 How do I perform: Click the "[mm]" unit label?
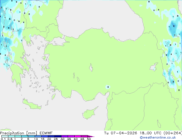tap(32, 133)
